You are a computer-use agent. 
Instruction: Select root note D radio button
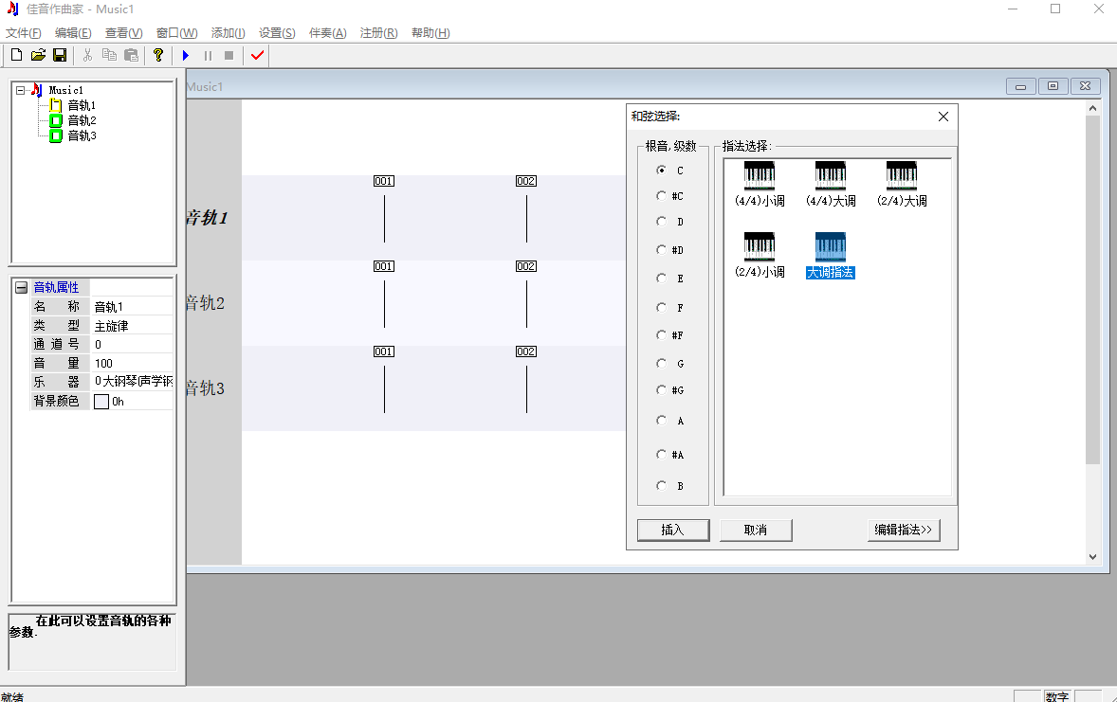pyautogui.click(x=662, y=222)
